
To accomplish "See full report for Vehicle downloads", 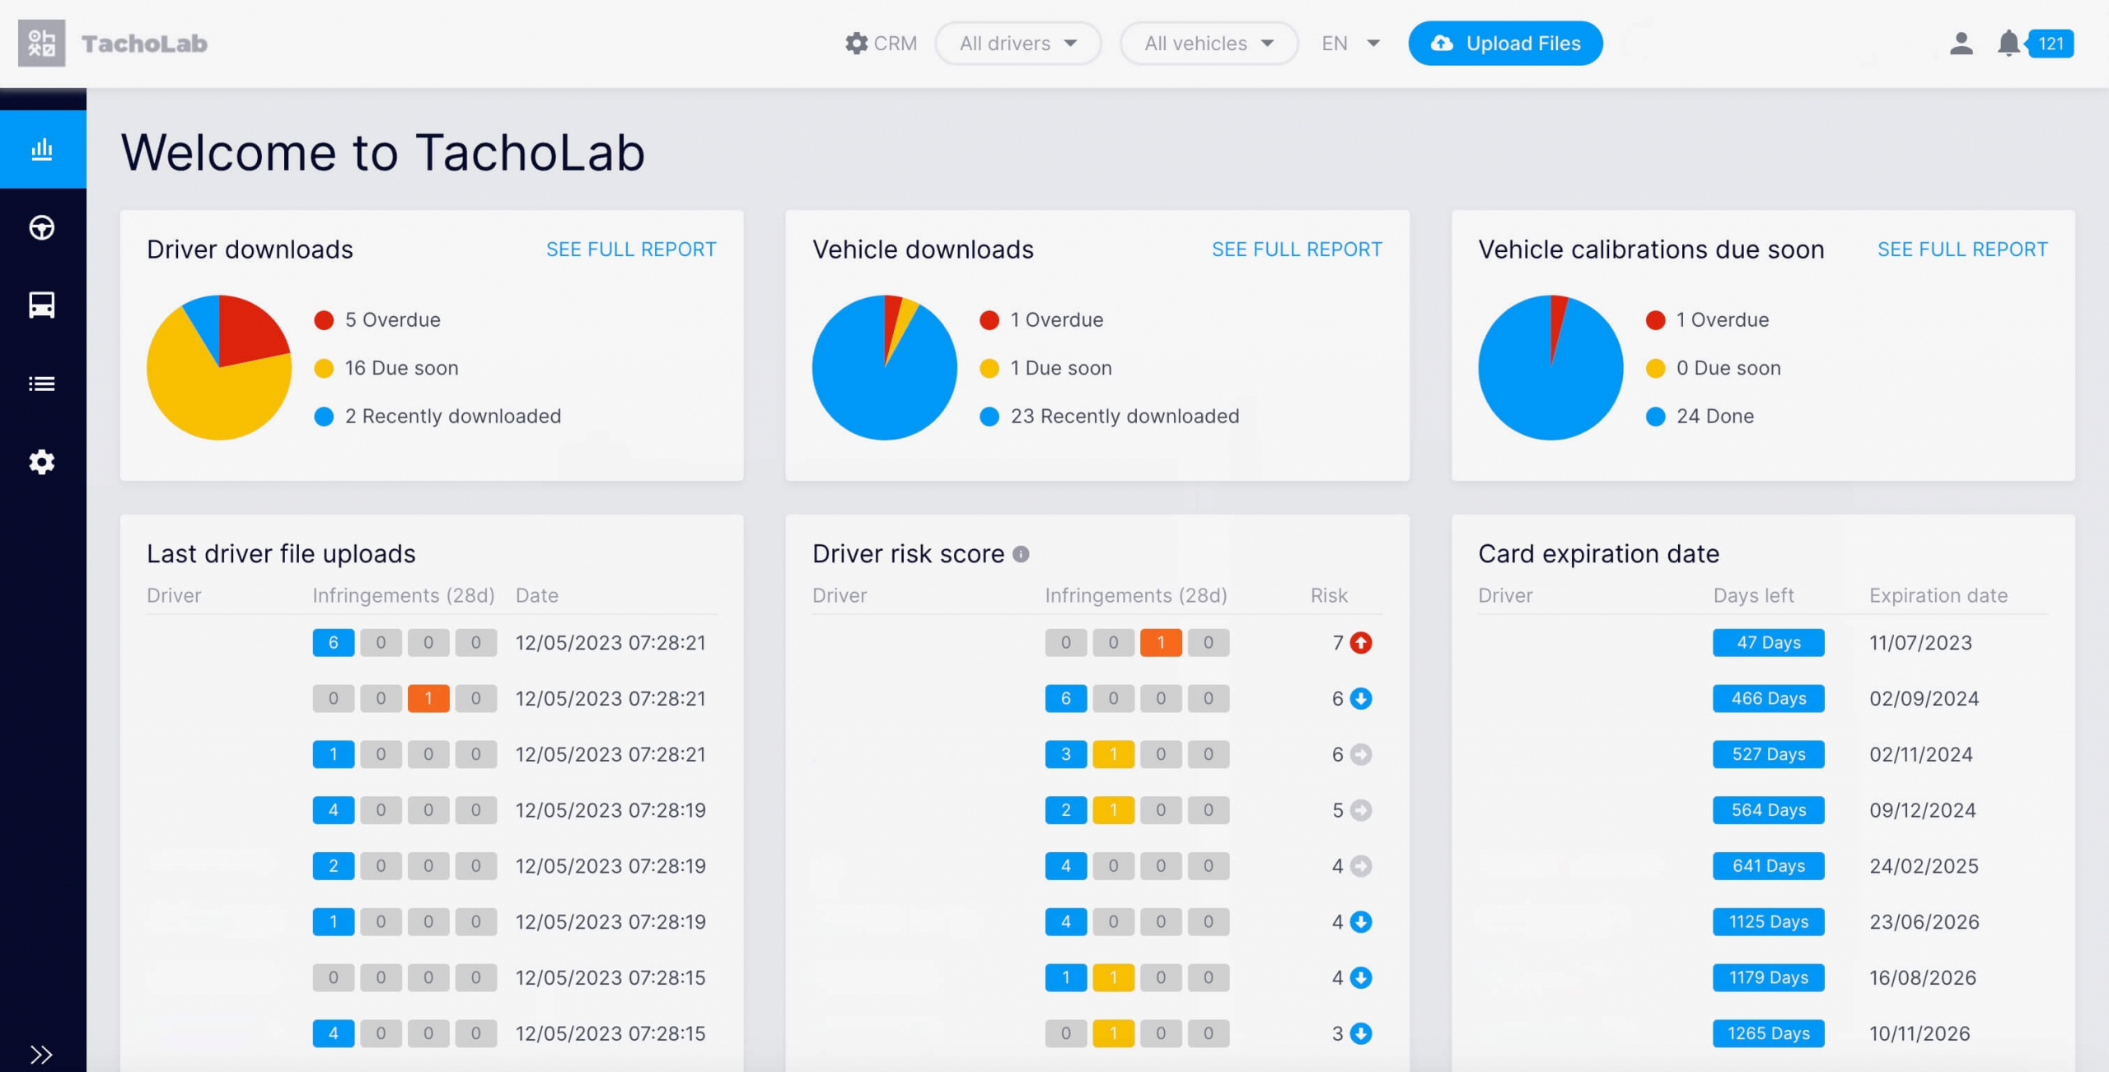I will point(1297,249).
